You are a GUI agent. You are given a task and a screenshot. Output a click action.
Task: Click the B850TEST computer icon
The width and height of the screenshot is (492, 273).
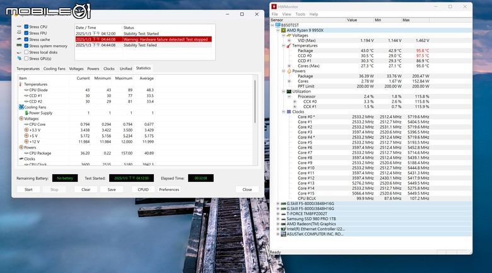coord(278,25)
